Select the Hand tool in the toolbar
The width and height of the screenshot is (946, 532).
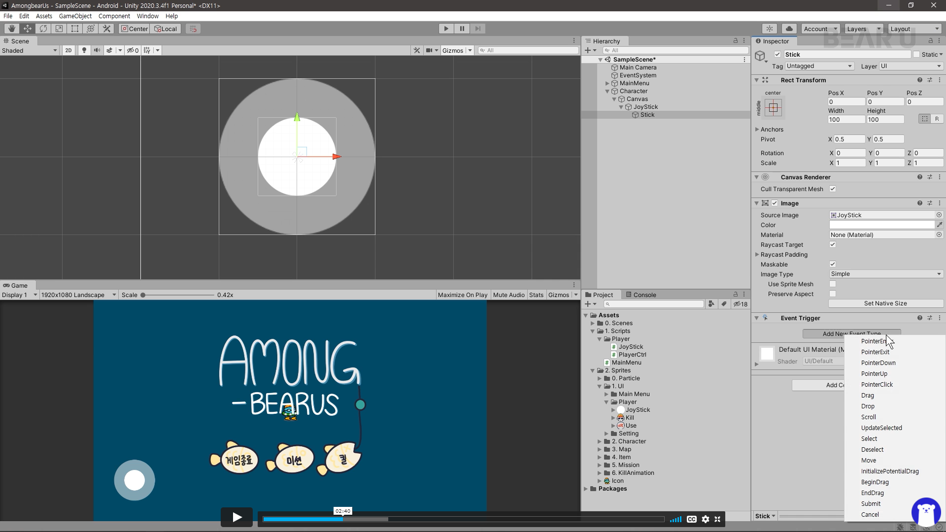point(11,29)
